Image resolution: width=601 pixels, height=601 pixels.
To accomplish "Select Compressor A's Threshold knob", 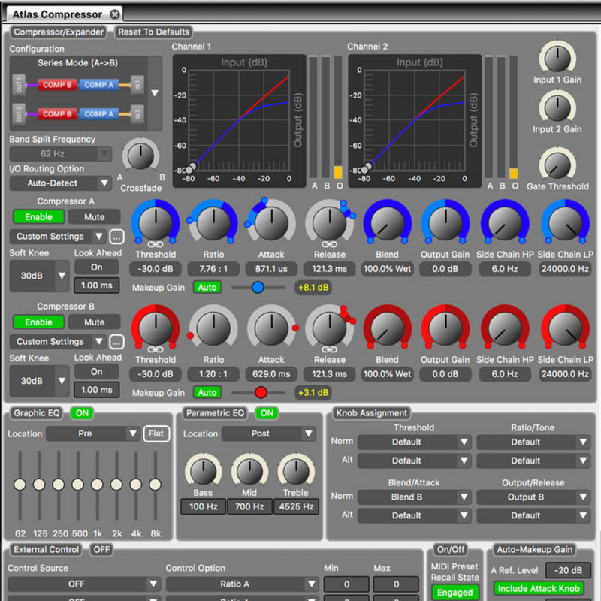I will click(x=155, y=225).
